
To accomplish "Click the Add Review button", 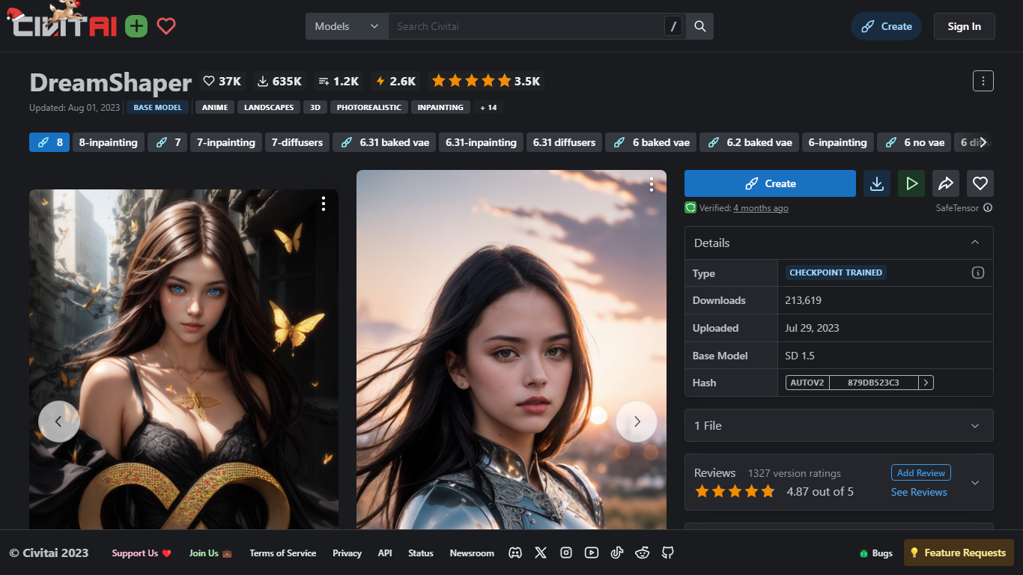I will pyautogui.click(x=920, y=472).
